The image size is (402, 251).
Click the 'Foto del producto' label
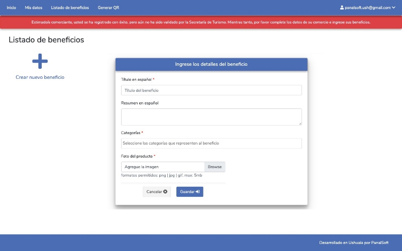[137, 156]
